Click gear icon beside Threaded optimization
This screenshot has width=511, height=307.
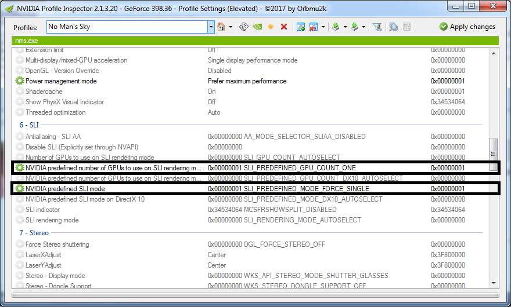[20, 112]
